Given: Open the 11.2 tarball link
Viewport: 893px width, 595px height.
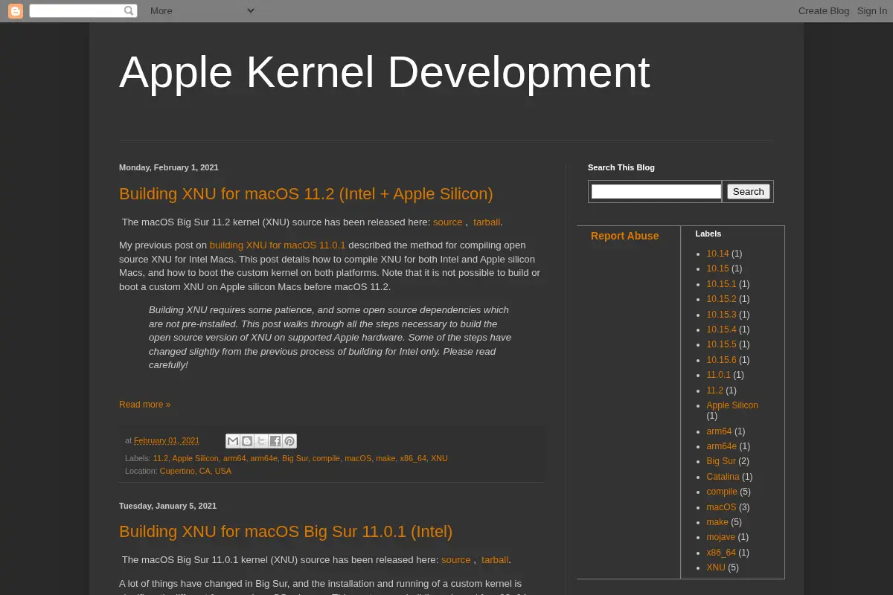Looking at the screenshot, I should point(487,222).
